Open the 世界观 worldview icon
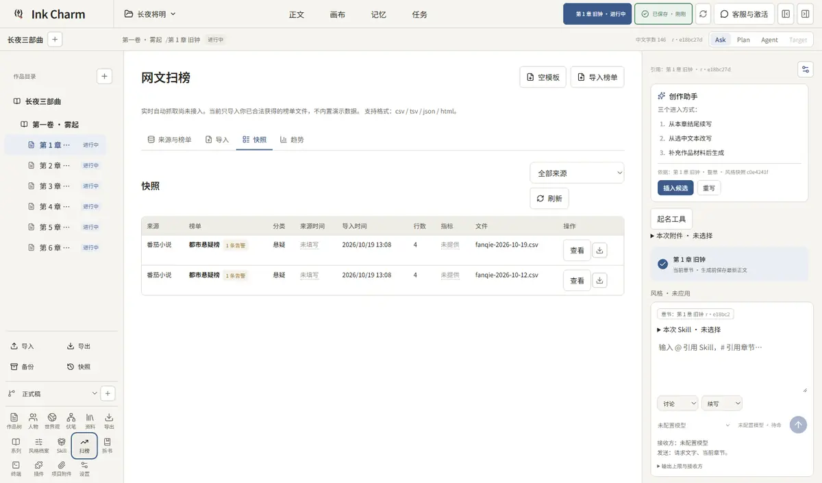Image resolution: width=822 pixels, height=483 pixels. [x=52, y=421]
